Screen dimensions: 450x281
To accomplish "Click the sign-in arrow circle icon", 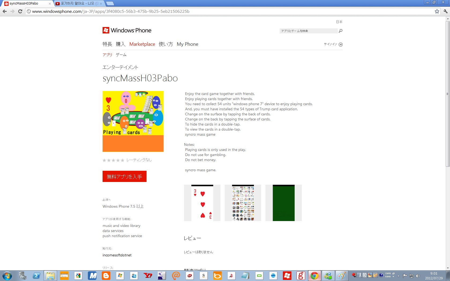I will [x=340, y=44].
